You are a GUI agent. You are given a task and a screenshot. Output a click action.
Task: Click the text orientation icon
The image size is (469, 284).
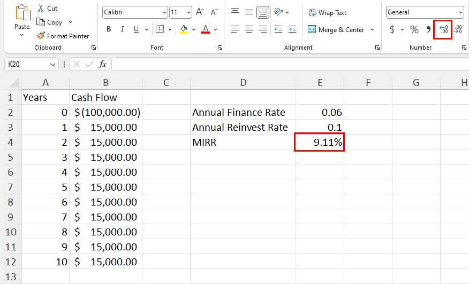[x=278, y=12]
